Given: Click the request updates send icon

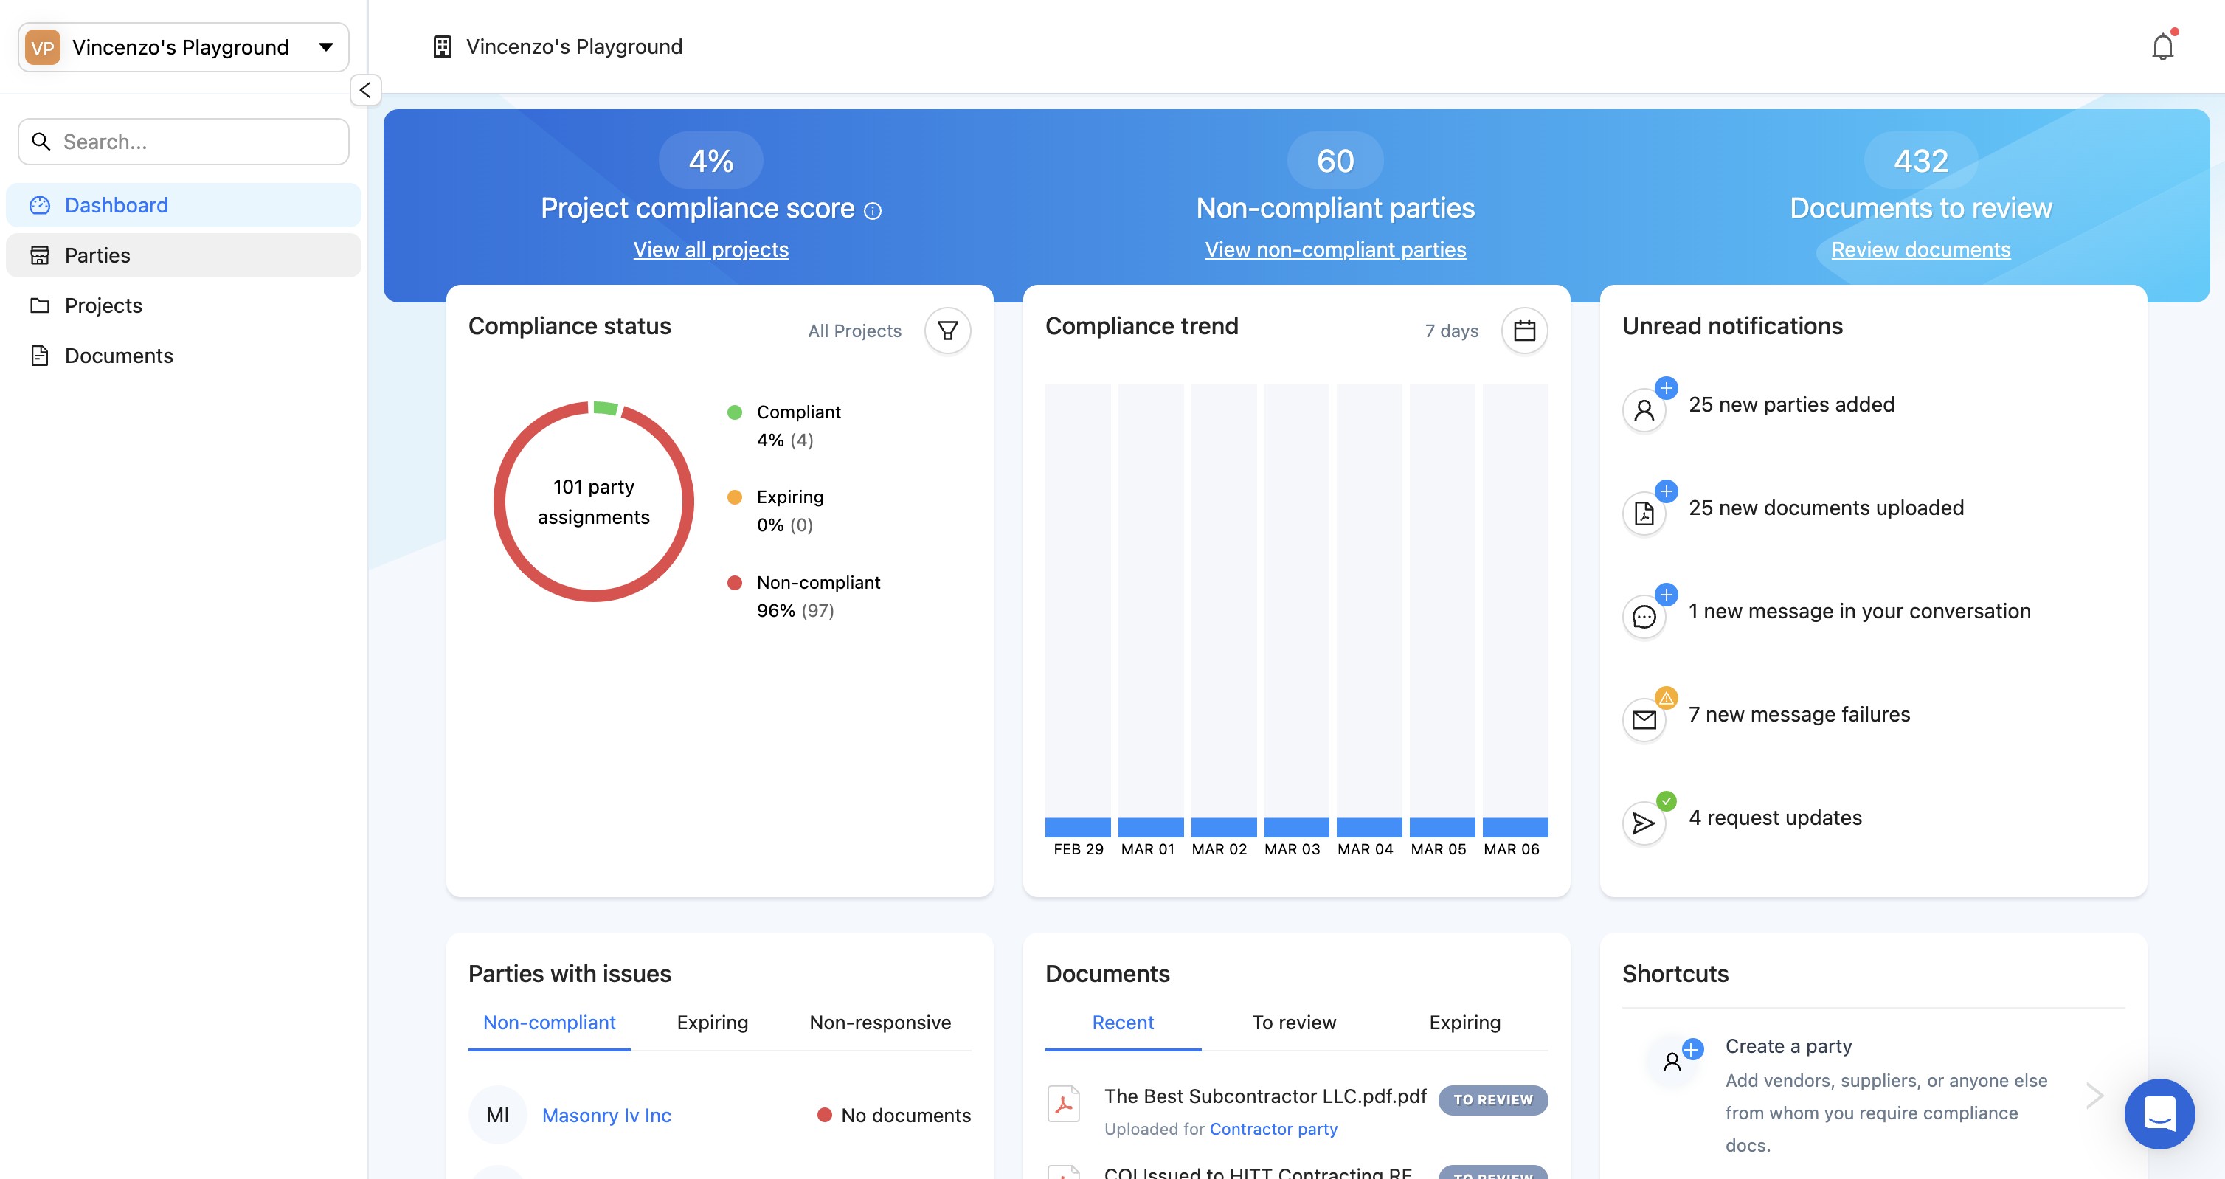Looking at the screenshot, I should click(x=1644, y=823).
